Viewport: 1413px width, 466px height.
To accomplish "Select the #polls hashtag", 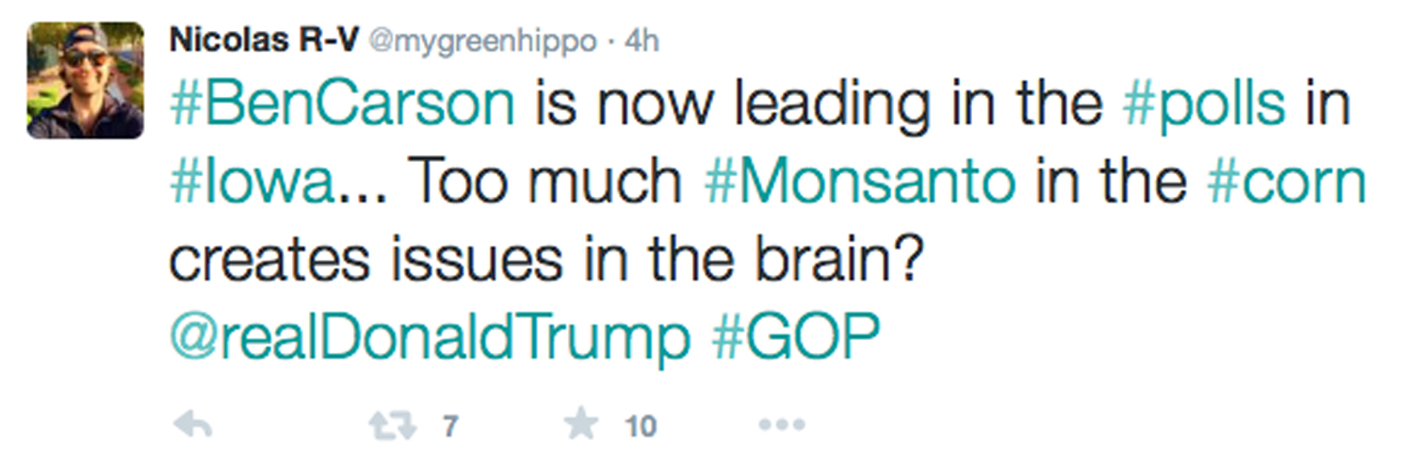I will [1204, 105].
